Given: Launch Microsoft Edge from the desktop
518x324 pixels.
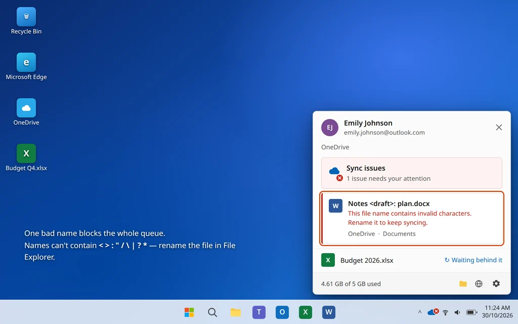Looking at the screenshot, I should pyautogui.click(x=26, y=67).
